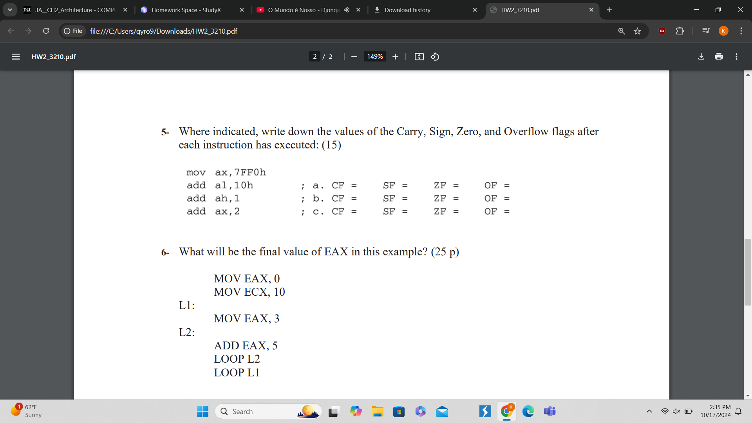This screenshot has width=752, height=423.
Task: Click the rotate document icon
Action: click(435, 56)
